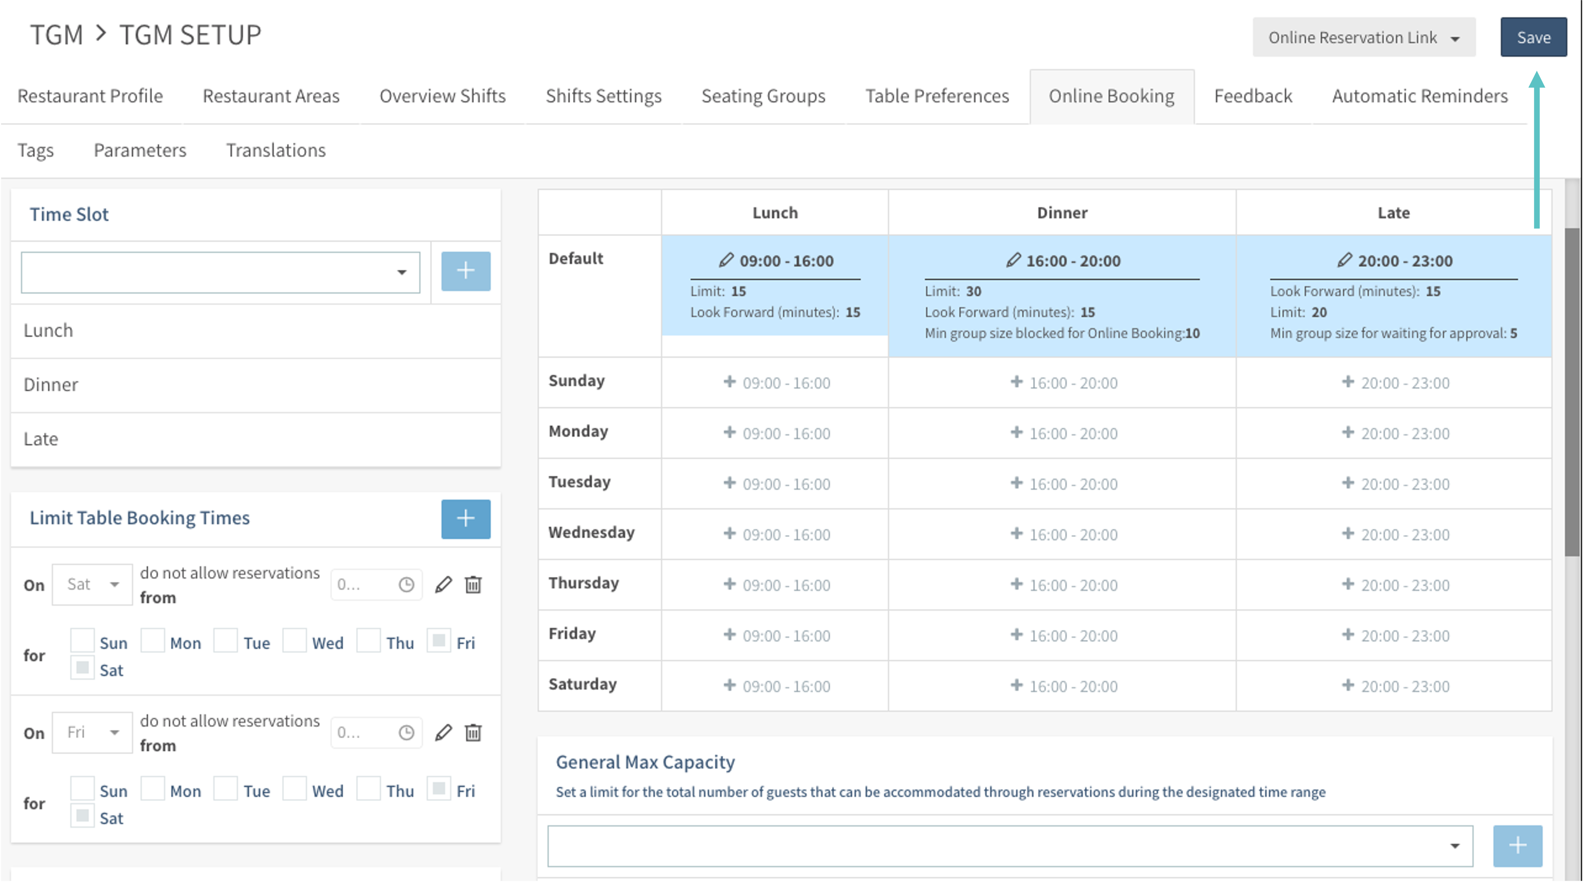1583x882 pixels.
Task: Click plus for Wednesday Dinner 16:00 - 20:00
Action: (x=1016, y=534)
